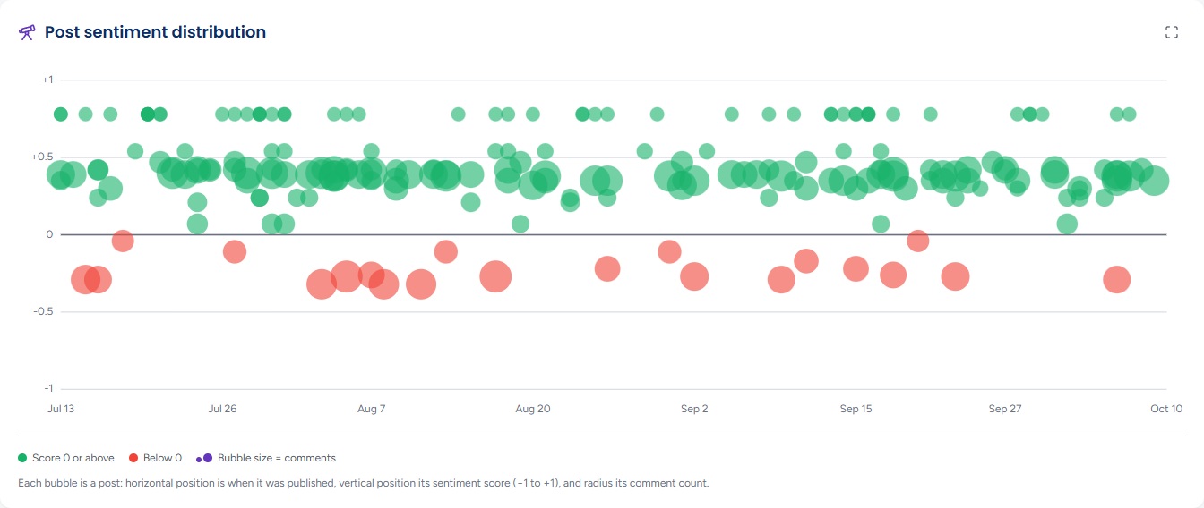Click the chart description sentence below legend

(x=363, y=483)
